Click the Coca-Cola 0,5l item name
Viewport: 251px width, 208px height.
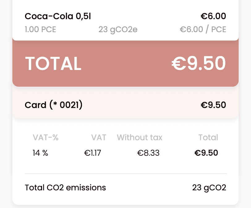[x=57, y=16]
